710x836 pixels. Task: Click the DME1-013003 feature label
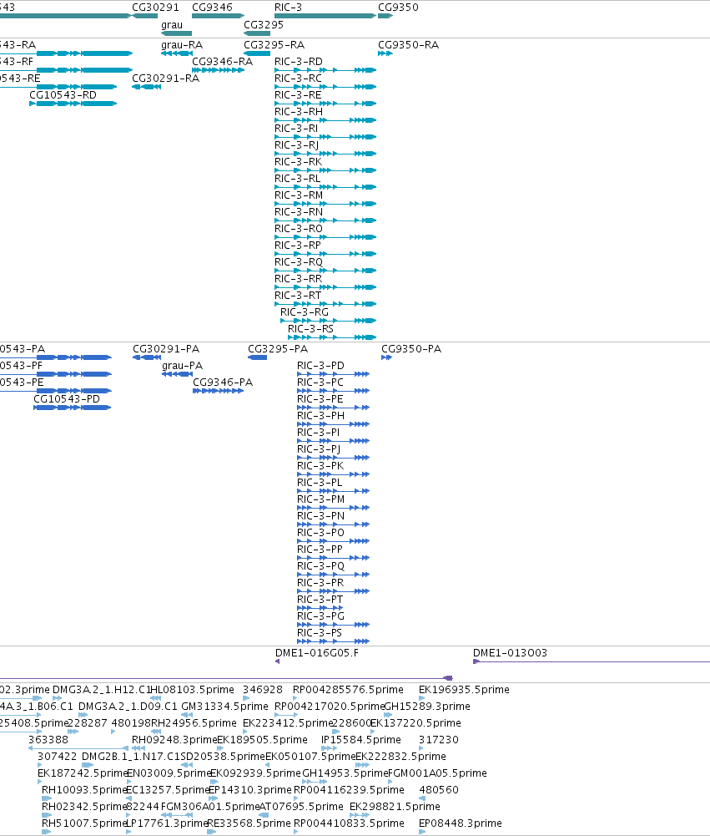pos(510,653)
